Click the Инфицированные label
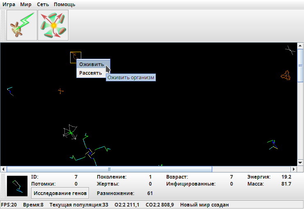This screenshot has height=209, width=304. [x=191, y=184]
